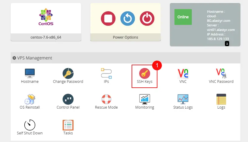Click the Change Password label text

(x=68, y=82)
